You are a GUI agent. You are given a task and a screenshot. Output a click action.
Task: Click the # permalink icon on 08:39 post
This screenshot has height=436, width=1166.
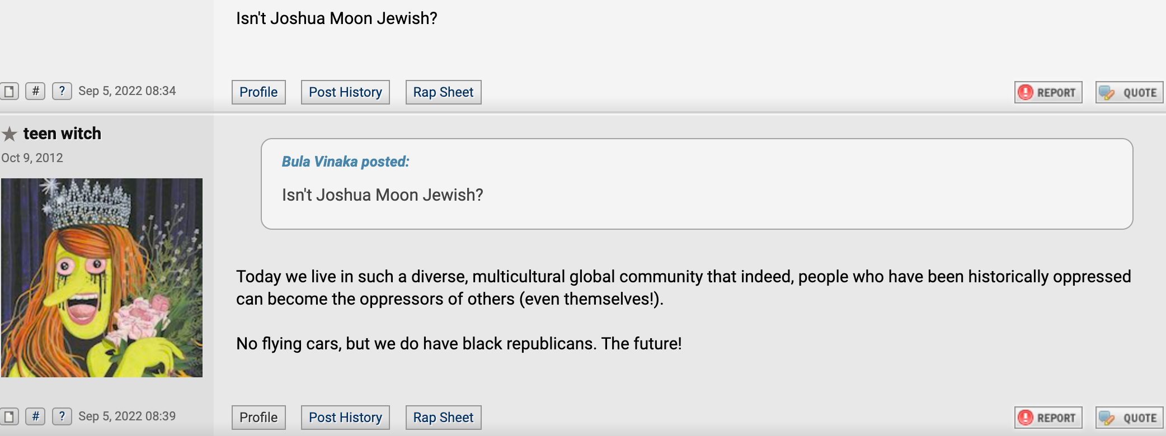coord(35,416)
